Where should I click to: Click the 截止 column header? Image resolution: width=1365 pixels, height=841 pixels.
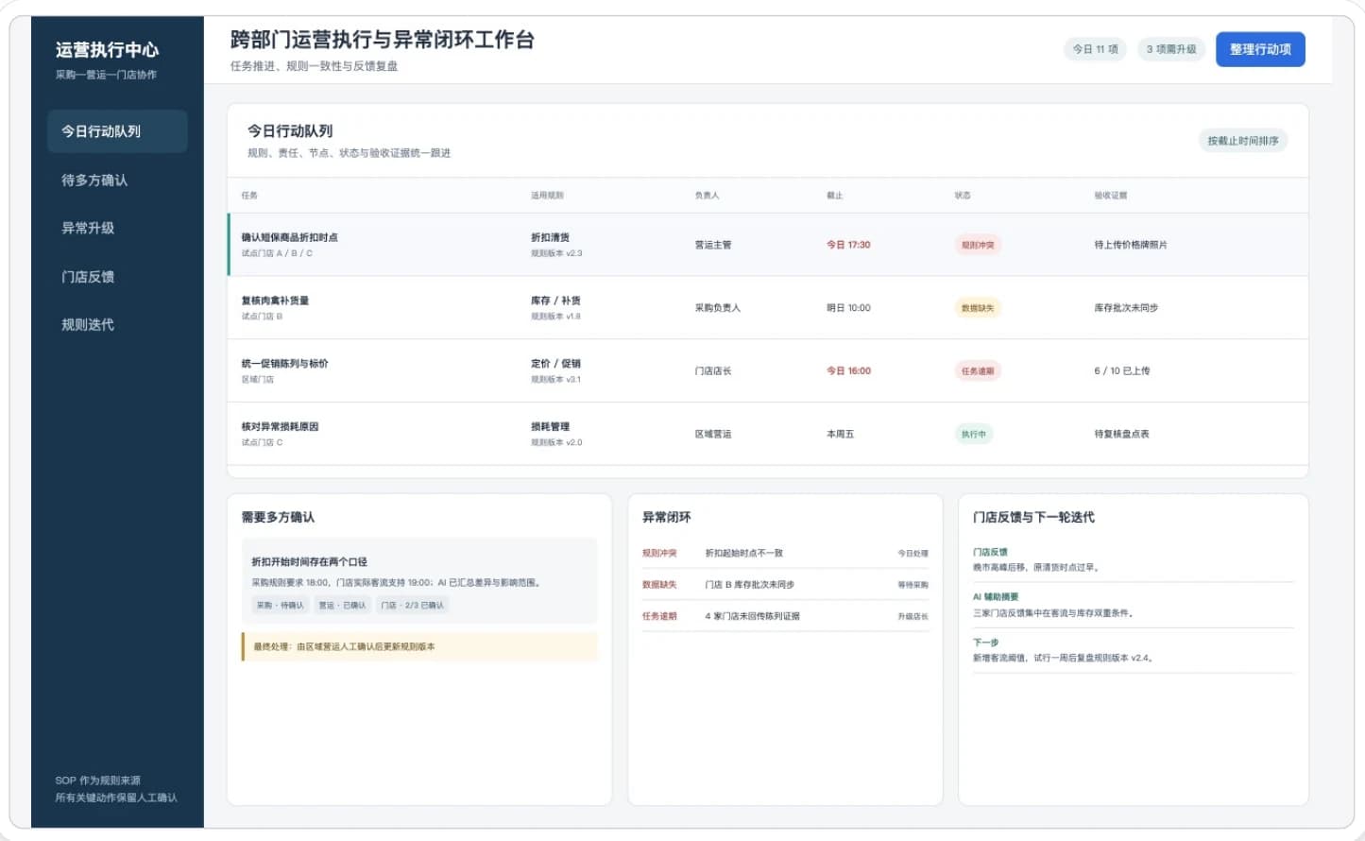834,196
